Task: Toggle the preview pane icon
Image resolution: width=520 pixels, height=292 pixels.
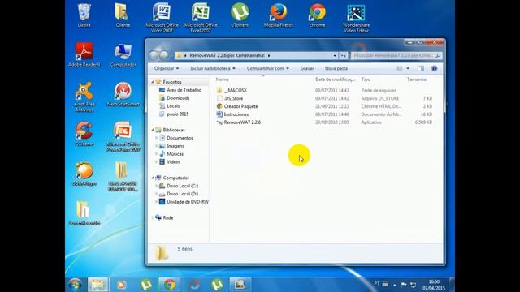Action: pos(421,68)
